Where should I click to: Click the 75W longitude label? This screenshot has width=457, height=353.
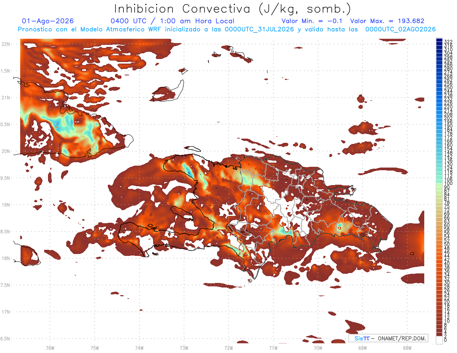[x=94, y=347]
